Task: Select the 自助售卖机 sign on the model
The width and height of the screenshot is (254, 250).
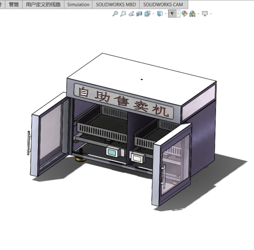Action: (x=124, y=101)
